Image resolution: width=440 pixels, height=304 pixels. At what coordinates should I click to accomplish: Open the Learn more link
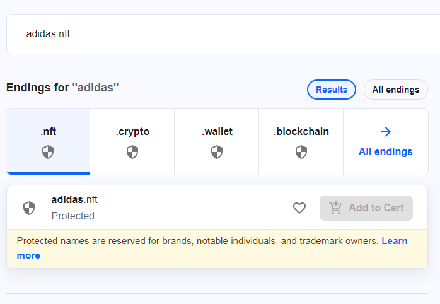(x=394, y=241)
